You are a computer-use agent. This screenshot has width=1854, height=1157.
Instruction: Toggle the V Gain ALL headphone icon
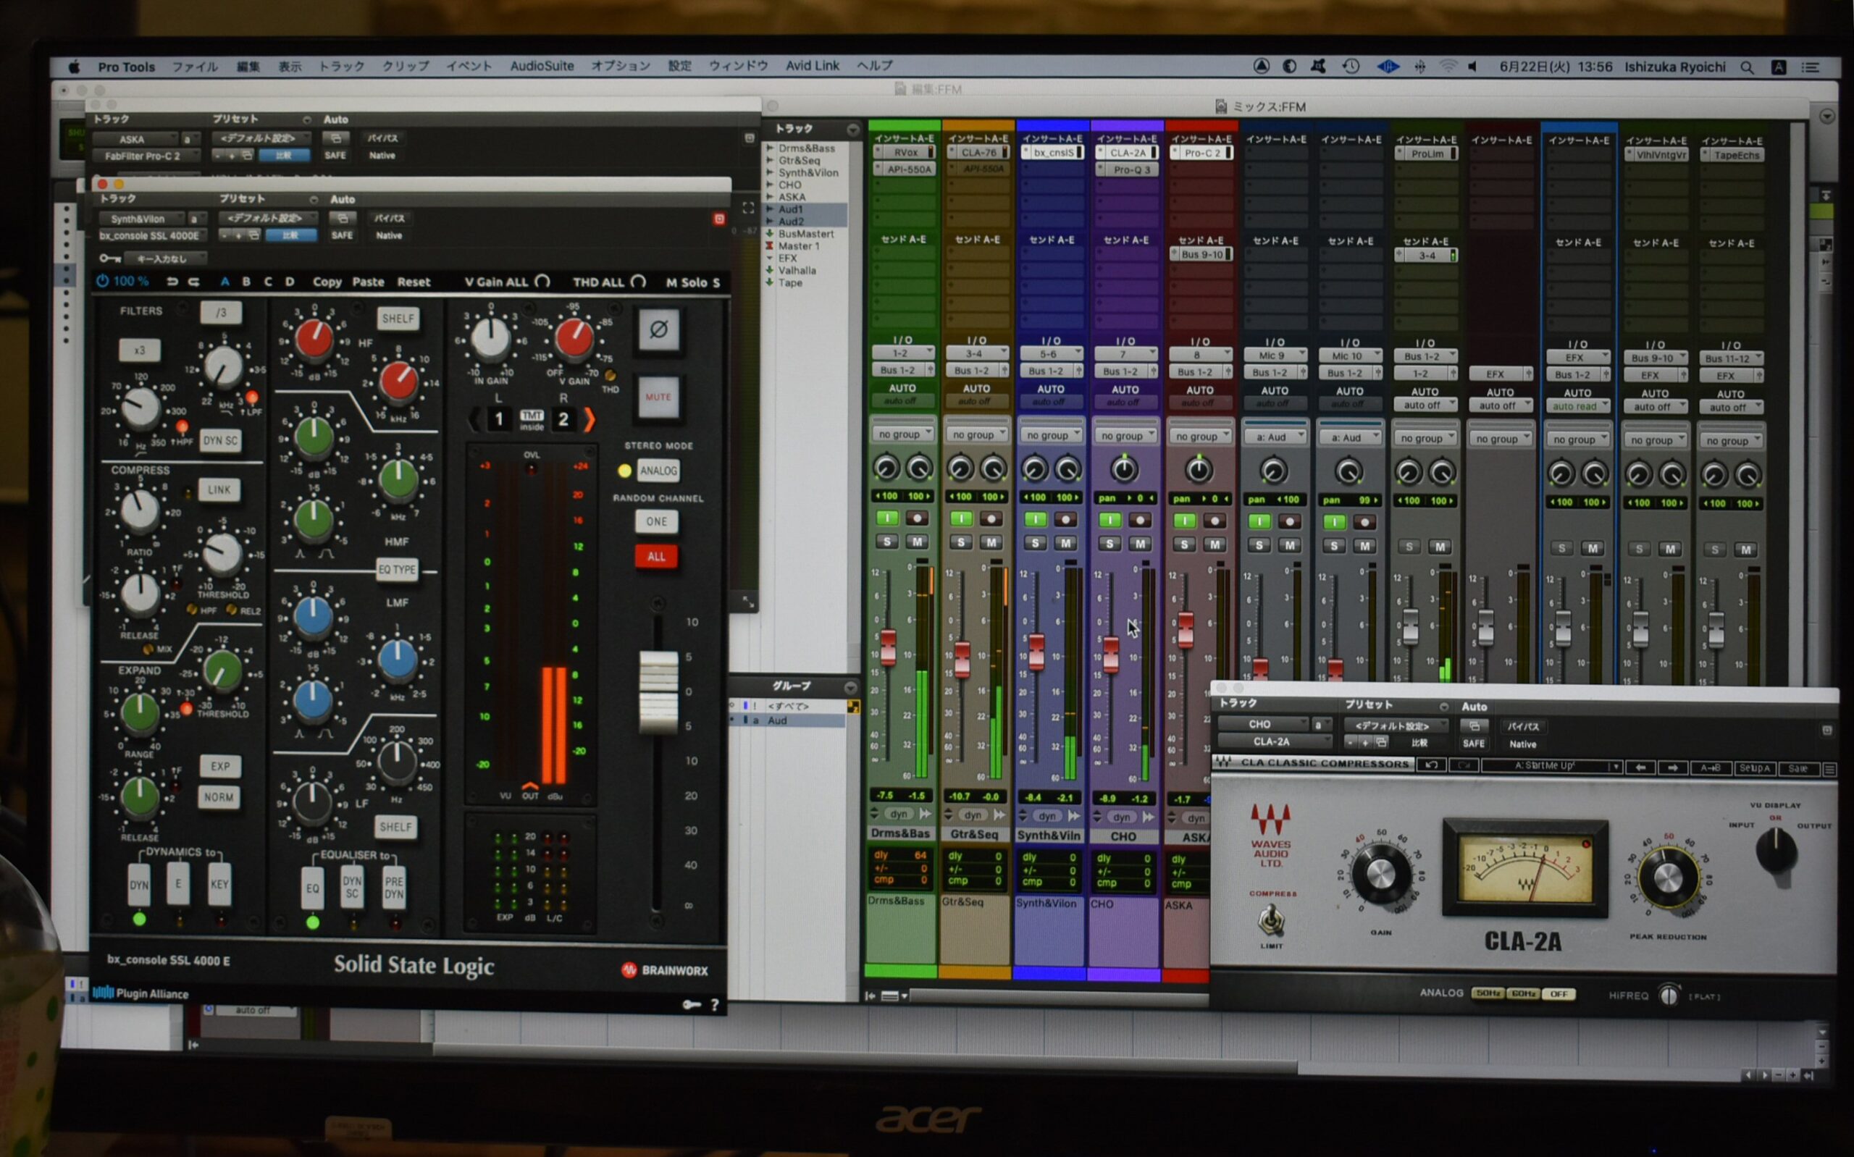click(x=542, y=282)
